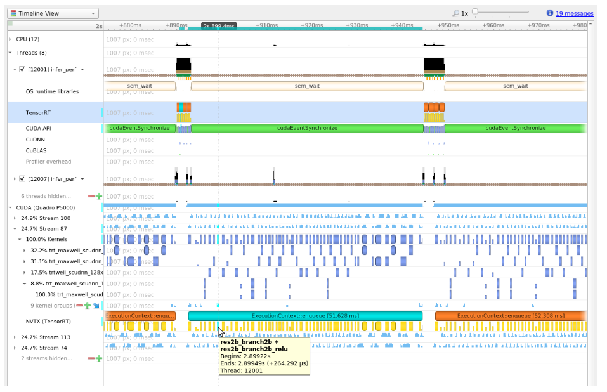Open the 19 messages link

pyautogui.click(x=574, y=13)
